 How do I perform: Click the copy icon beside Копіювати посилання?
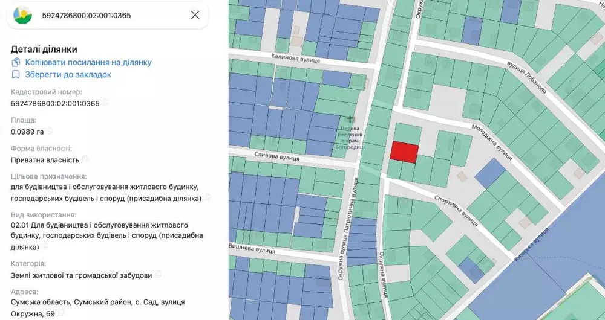point(16,62)
